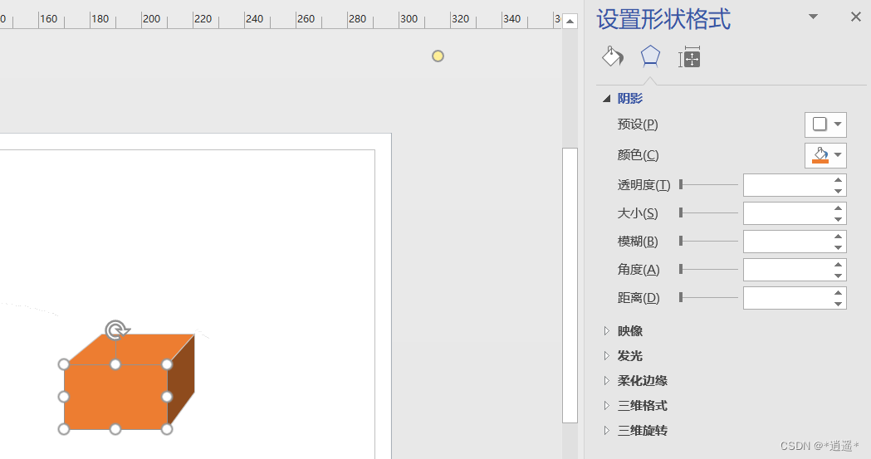Click the 角度(A) slider handle
Image resolution: width=871 pixels, height=459 pixels.
tap(681, 270)
